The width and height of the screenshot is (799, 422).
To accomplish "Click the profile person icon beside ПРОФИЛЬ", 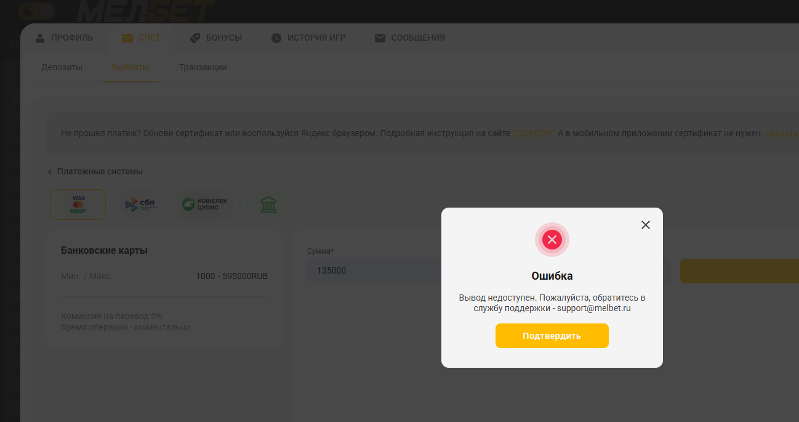I will [x=40, y=38].
